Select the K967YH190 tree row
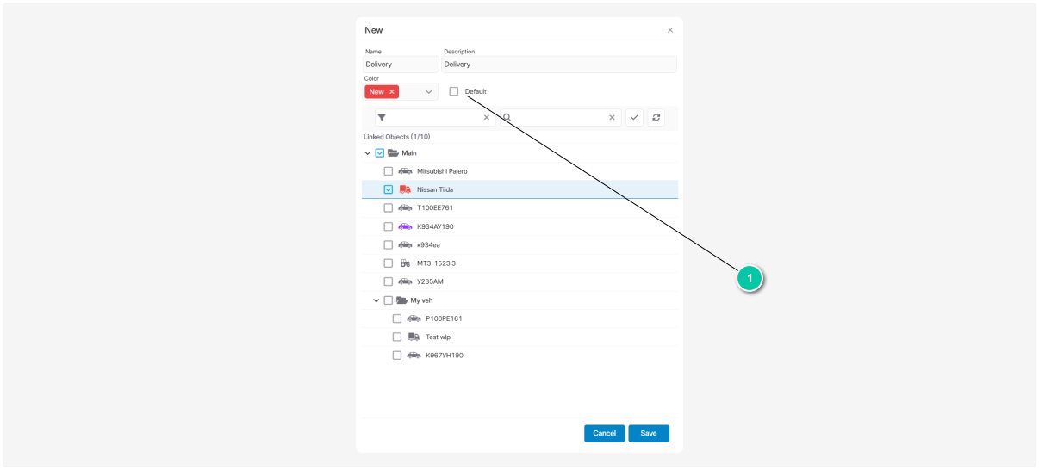The width and height of the screenshot is (1039, 470). 444,356
